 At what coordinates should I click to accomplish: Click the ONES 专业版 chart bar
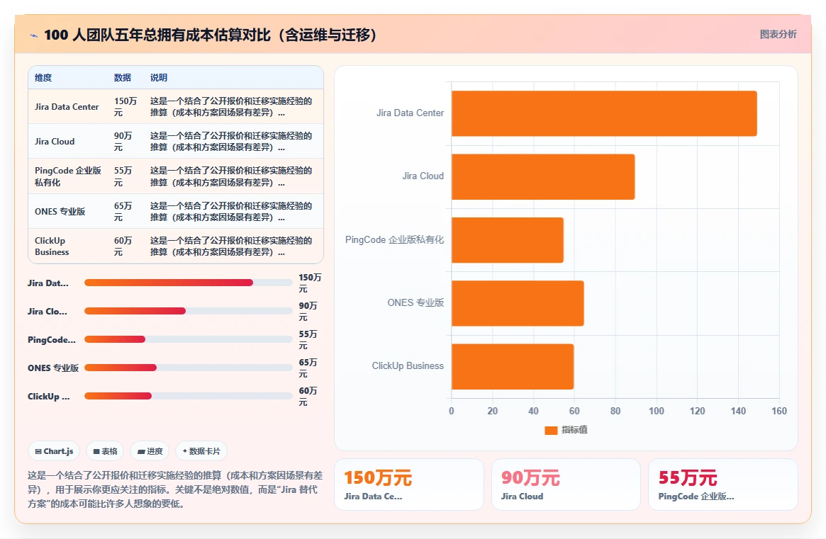(518, 303)
